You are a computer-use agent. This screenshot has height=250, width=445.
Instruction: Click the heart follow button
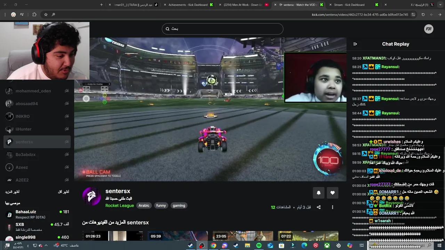[332, 193]
